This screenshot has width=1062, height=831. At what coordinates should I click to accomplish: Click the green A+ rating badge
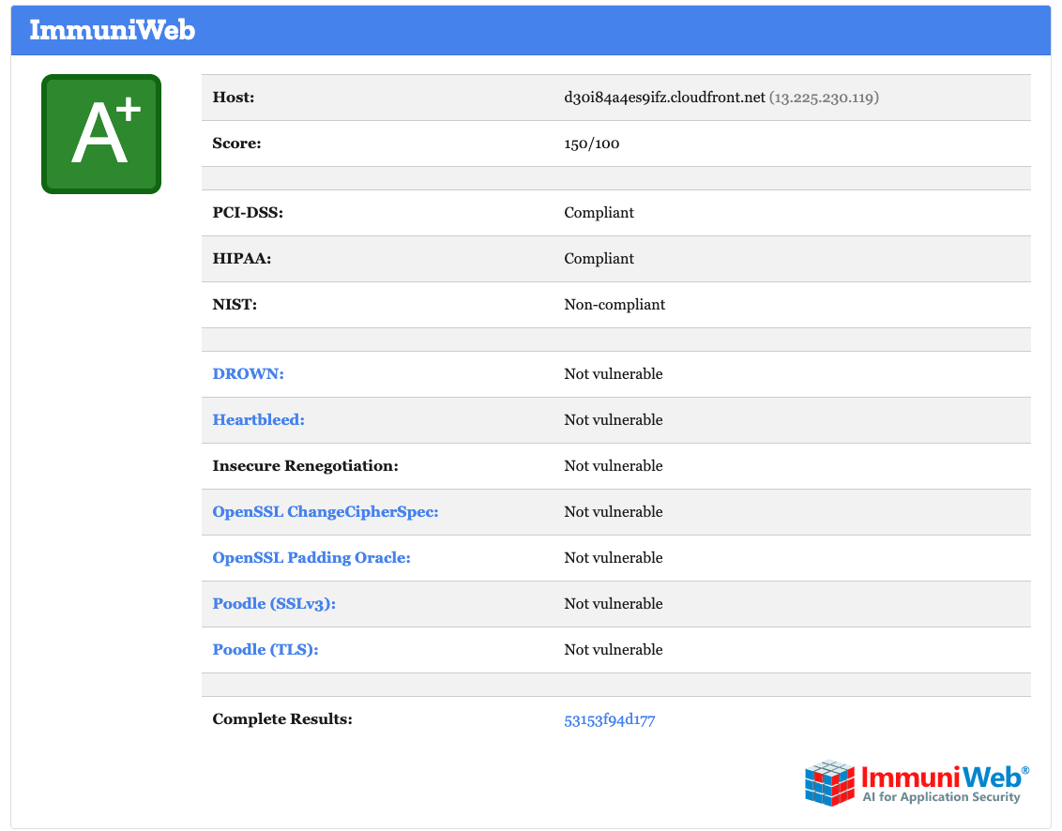click(100, 133)
